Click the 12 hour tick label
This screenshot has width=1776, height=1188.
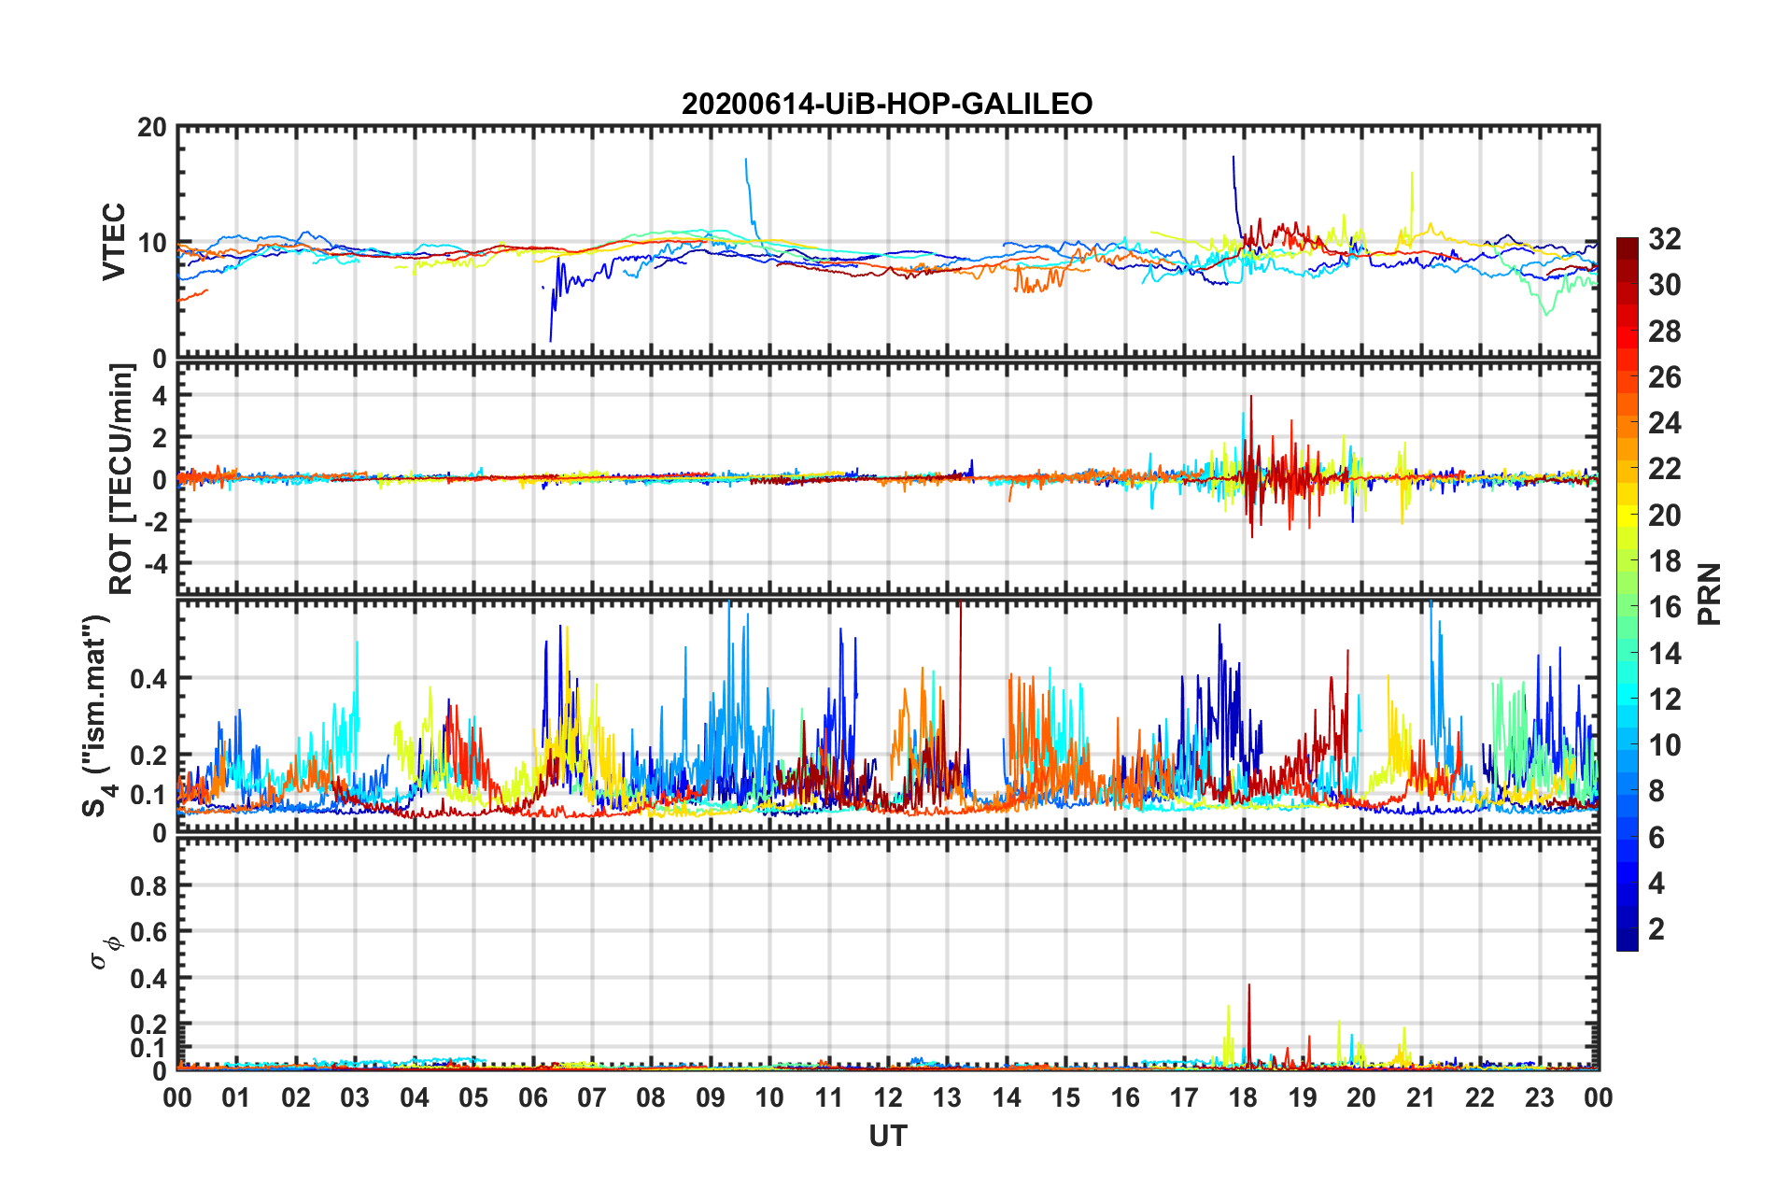(888, 1097)
